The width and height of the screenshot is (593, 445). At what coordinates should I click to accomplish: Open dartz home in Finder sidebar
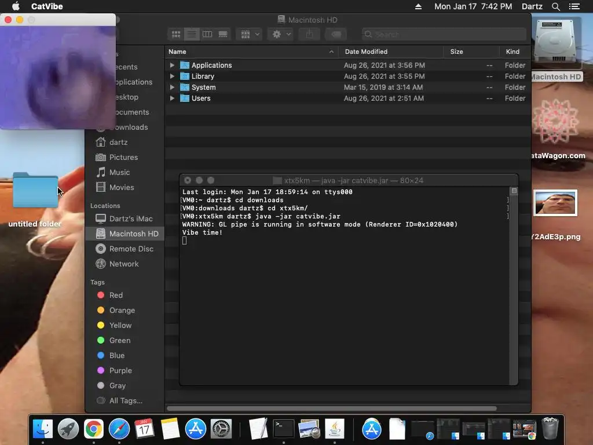click(118, 143)
